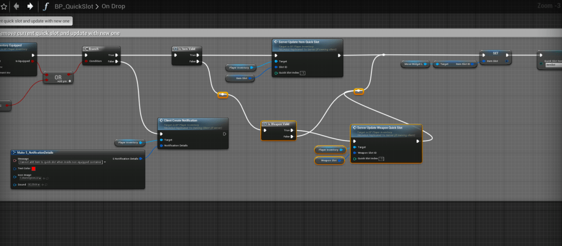The width and height of the screenshot is (562, 246).
Task: Click the Branch node Condition input pin
Action: (86, 61)
